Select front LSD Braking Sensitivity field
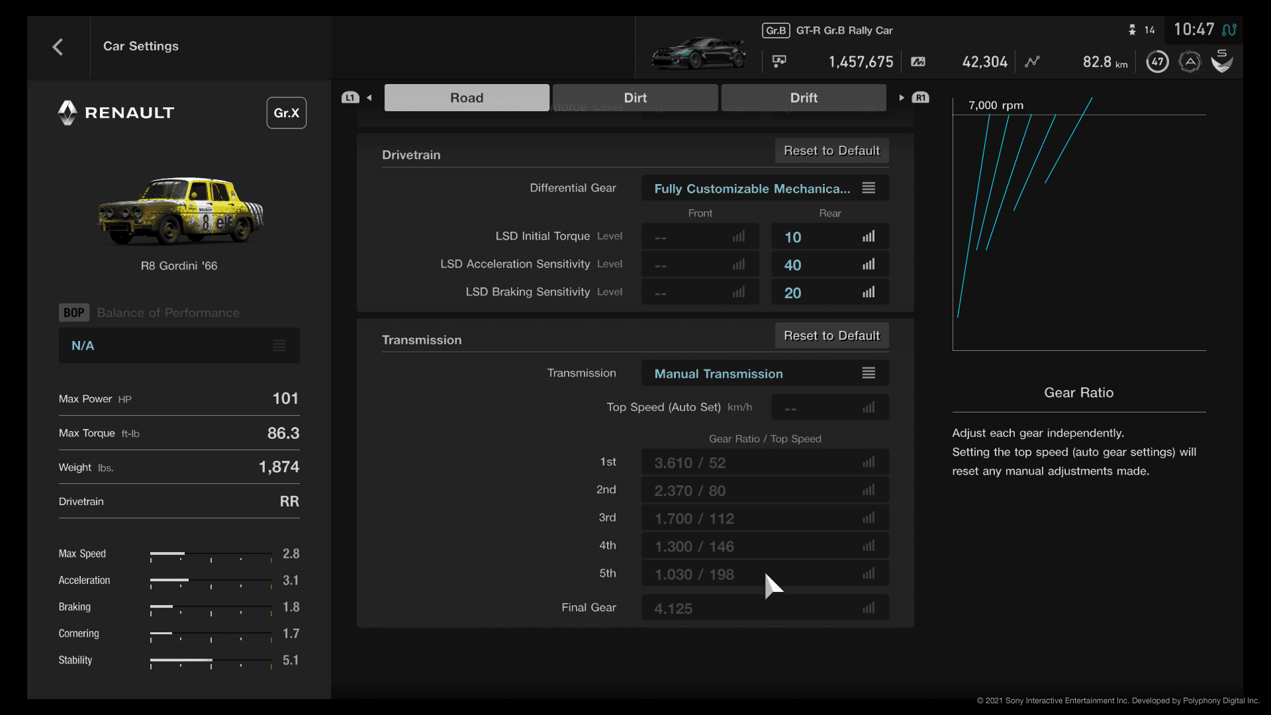 pos(700,292)
